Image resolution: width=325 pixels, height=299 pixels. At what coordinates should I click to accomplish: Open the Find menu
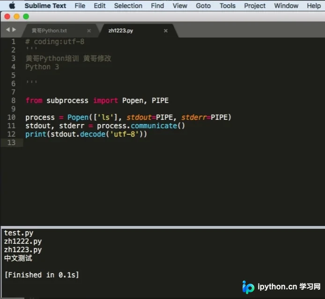tap(157, 6)
